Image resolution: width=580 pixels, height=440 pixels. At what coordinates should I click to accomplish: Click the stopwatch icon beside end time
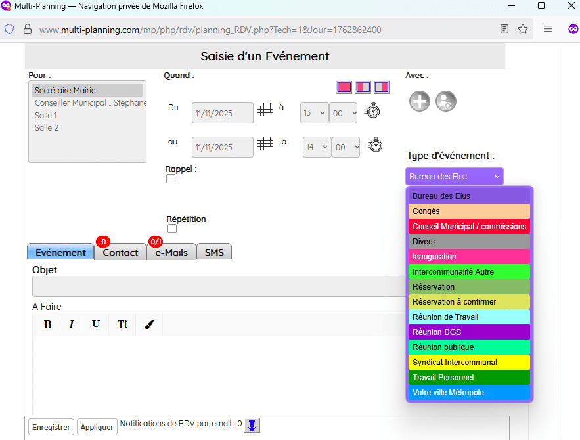[374, 144]
